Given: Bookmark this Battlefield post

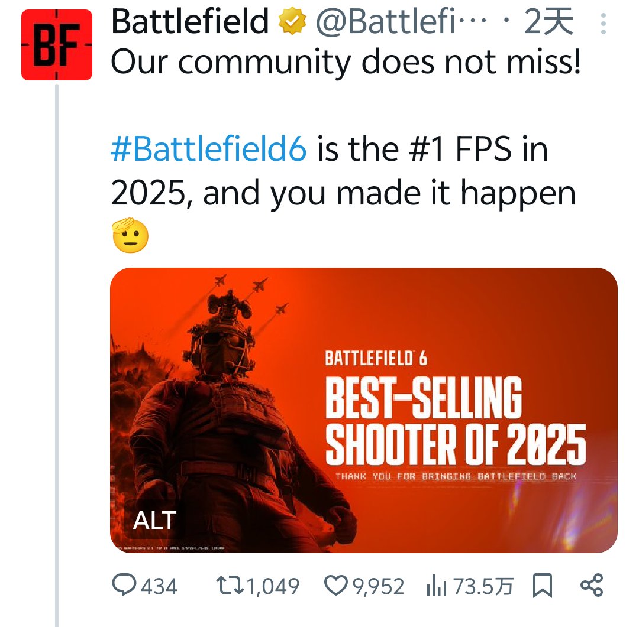Looking at the screenshot, I should [x=542, y=586].
